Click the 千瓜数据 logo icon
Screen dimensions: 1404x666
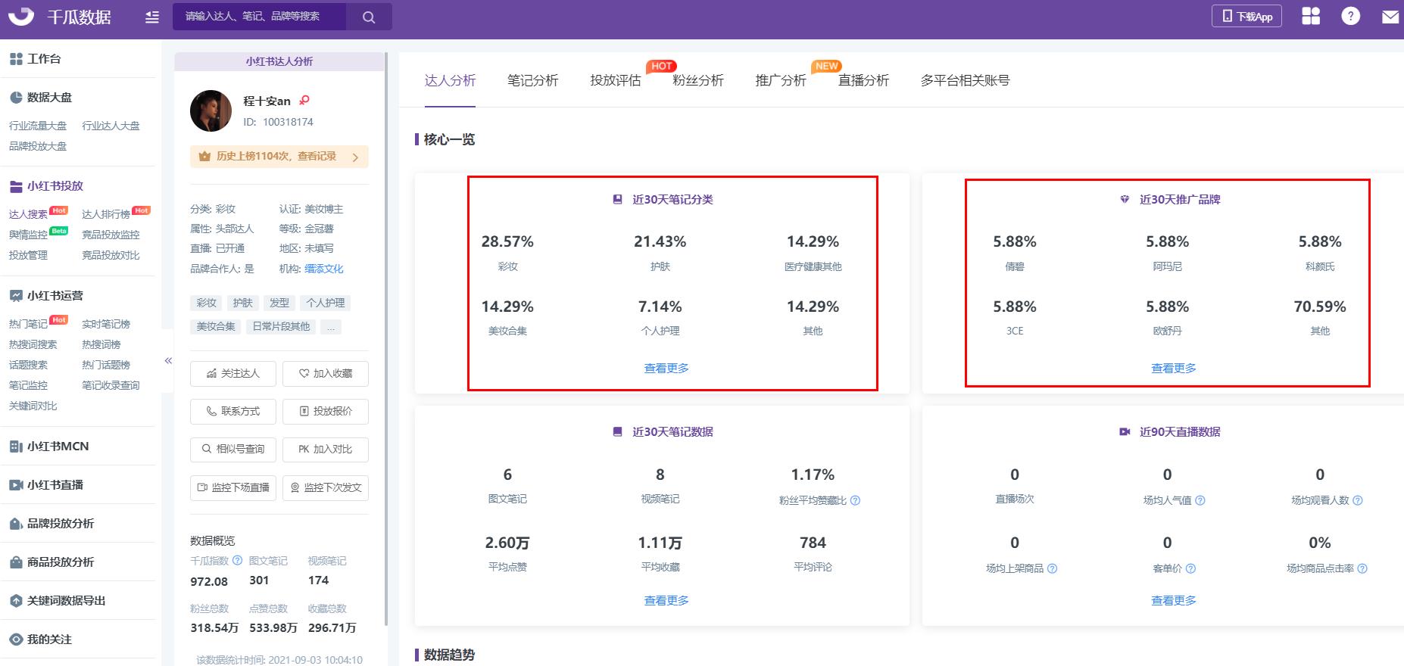tap(21, 16)
